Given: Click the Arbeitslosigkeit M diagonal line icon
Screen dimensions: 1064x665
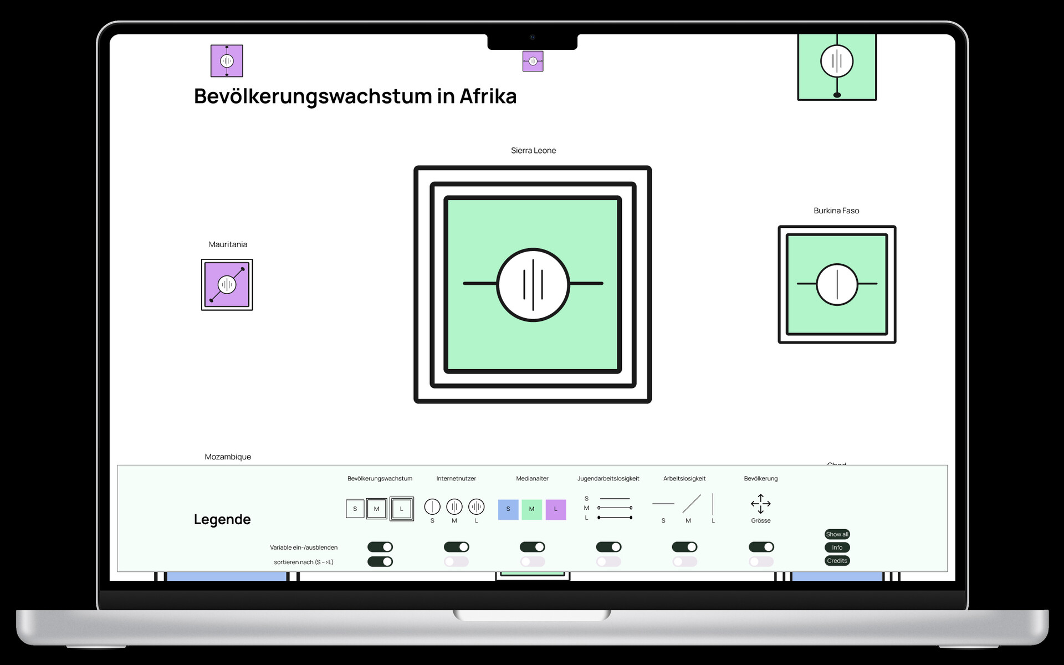Looking at the screenshot, I should click(692, 504).
